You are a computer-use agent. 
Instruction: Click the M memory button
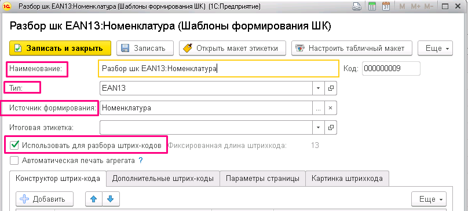pos(402,6)
